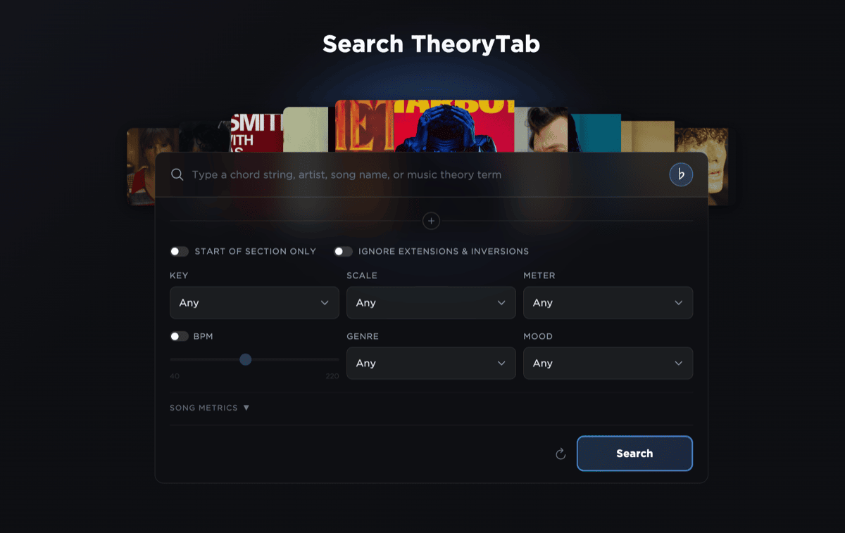Click the plus icon to add search row
This screenshot has height=533, width=845.
click(x=431, y=221)
